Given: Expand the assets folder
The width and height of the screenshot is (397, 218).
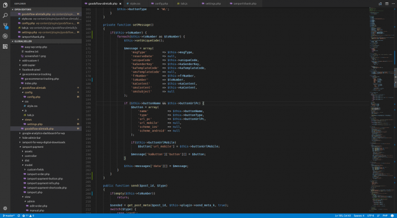Looking at the screenshot, I should [28, 152].
